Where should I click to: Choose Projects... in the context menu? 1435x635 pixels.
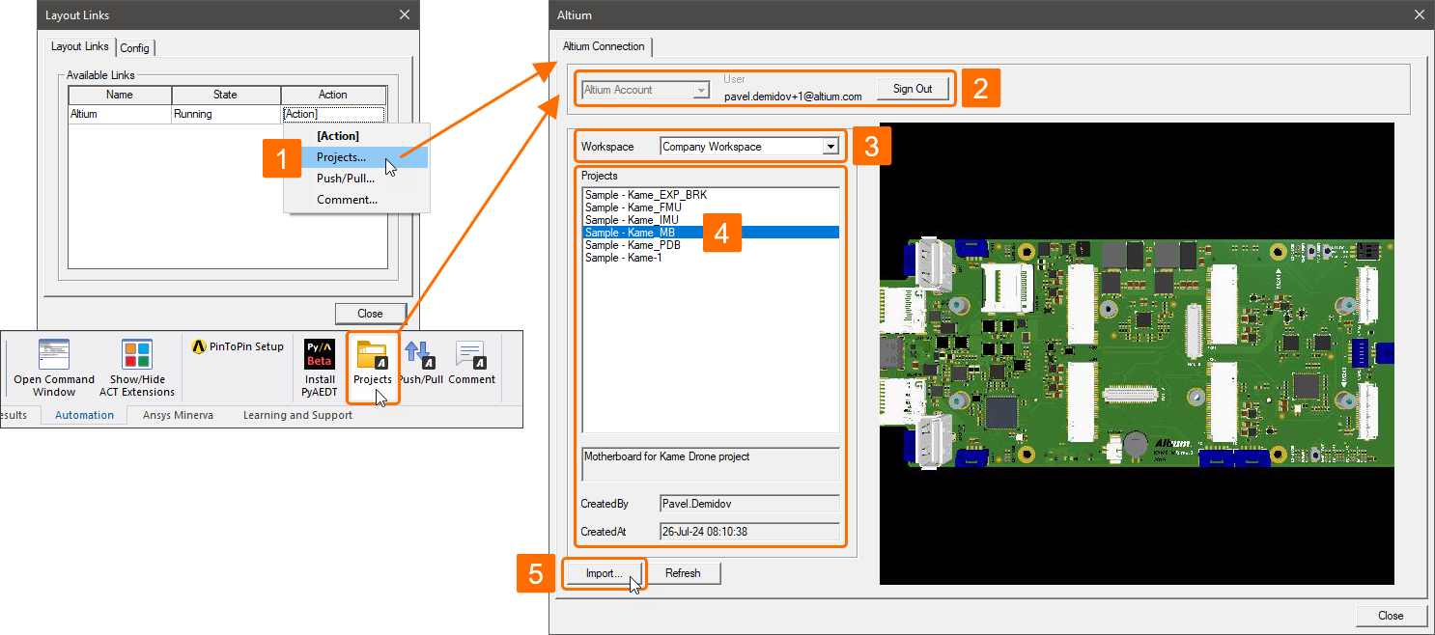356,157
